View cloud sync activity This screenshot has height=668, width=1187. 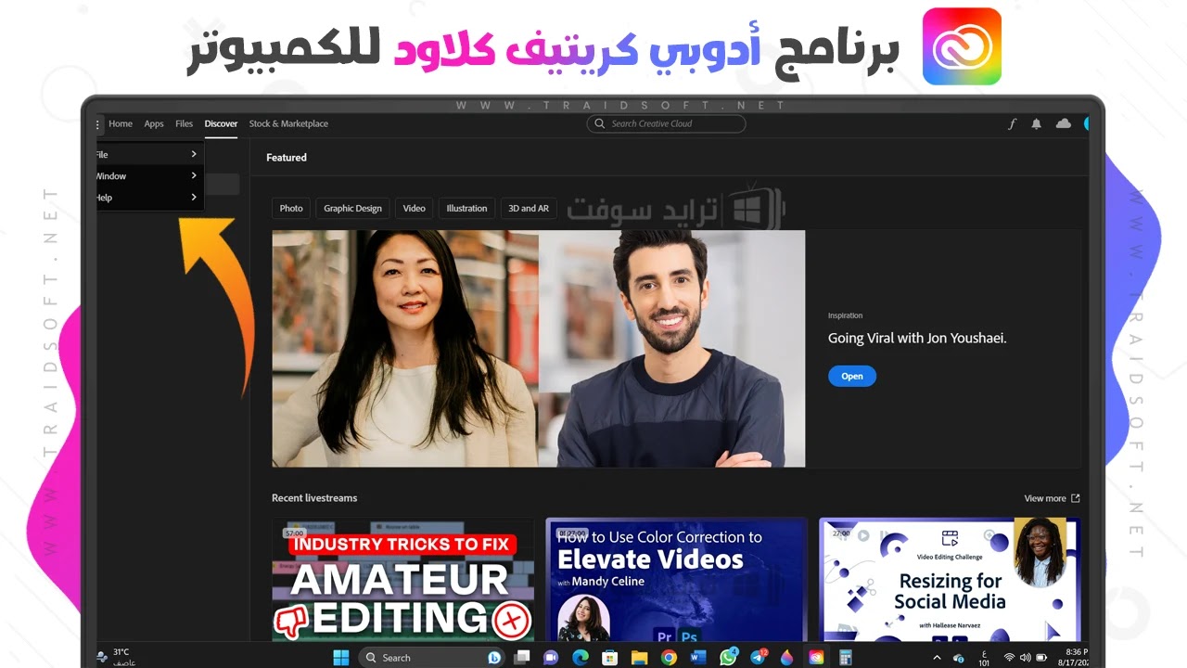(x=1063, y=123)
